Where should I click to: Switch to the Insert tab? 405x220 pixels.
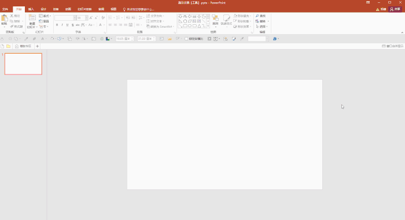(31, 9)
